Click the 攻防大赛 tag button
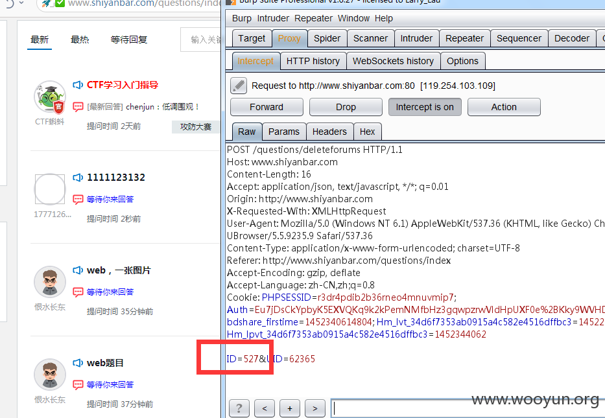Viewport: 605px width, 418px height. (x=196, y=127)
